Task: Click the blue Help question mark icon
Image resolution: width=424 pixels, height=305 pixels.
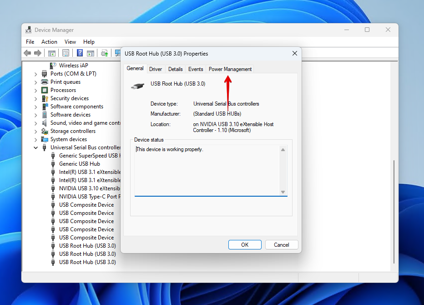Action: coord(80,53)
